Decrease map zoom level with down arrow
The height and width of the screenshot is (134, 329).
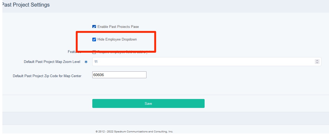pos(317,63)
